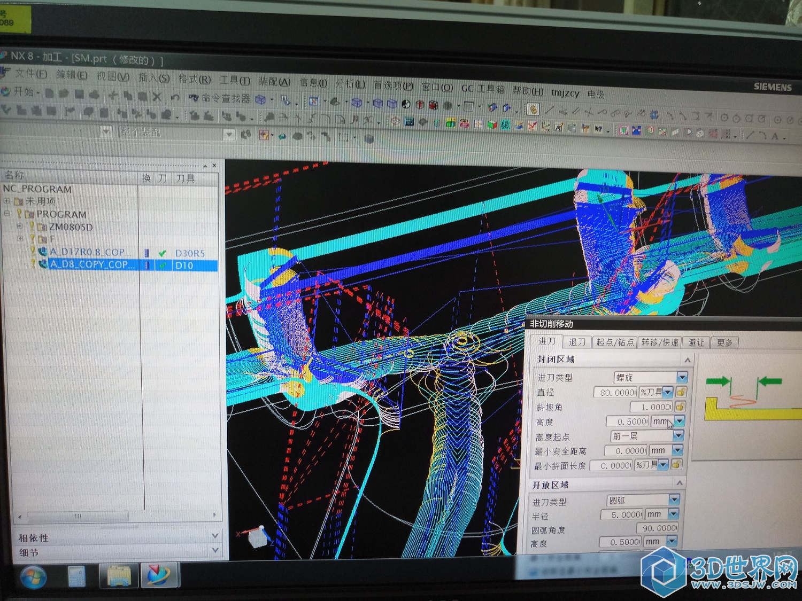Open the 编辑(E) menu
Image resolution: width=802 pixels, height=601 pixels.
72,75
